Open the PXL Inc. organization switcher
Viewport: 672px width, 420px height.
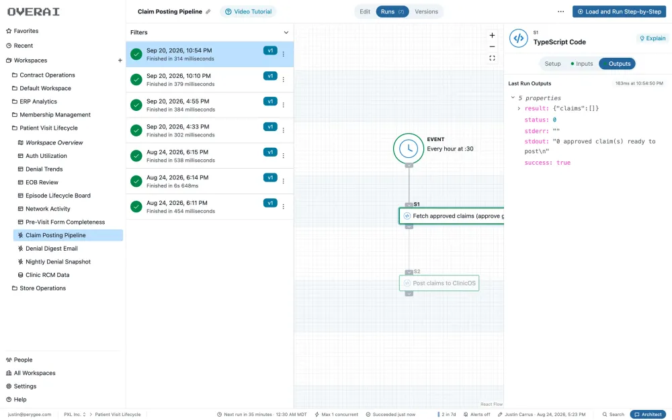coord(75,415)
